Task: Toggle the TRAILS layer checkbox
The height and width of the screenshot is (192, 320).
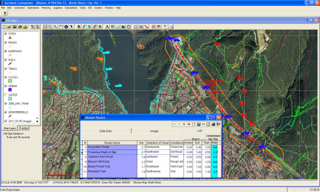Action: tap(6, 69)
